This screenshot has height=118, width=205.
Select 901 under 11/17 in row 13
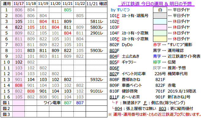pyautogui.click(x=19, y=79)
